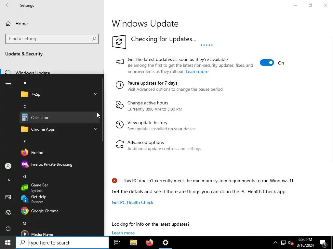333x249 pixels.
Task: Click Learn more next to roll out text
Action: [x=197, y=71]
